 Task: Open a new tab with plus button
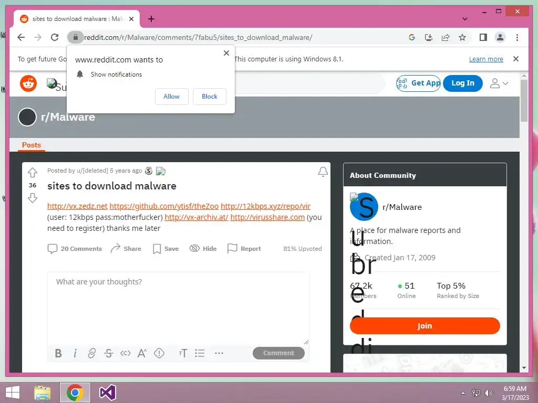151,19
